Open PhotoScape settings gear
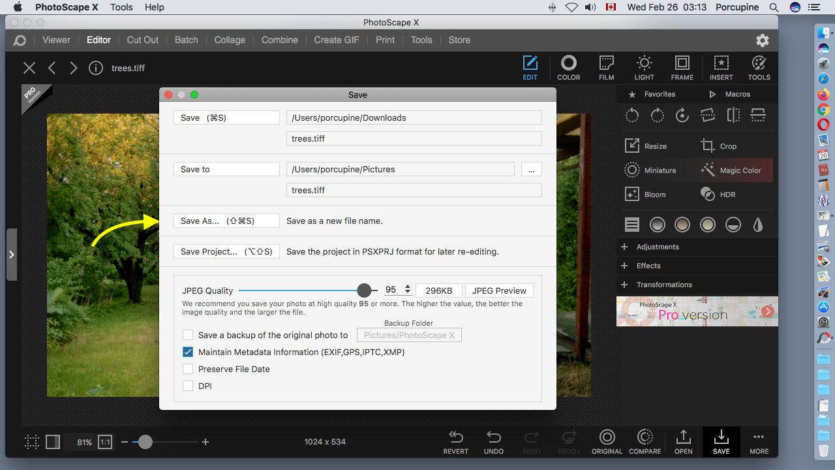This screenshot has height=470, width=835. [x=763, y=40]
